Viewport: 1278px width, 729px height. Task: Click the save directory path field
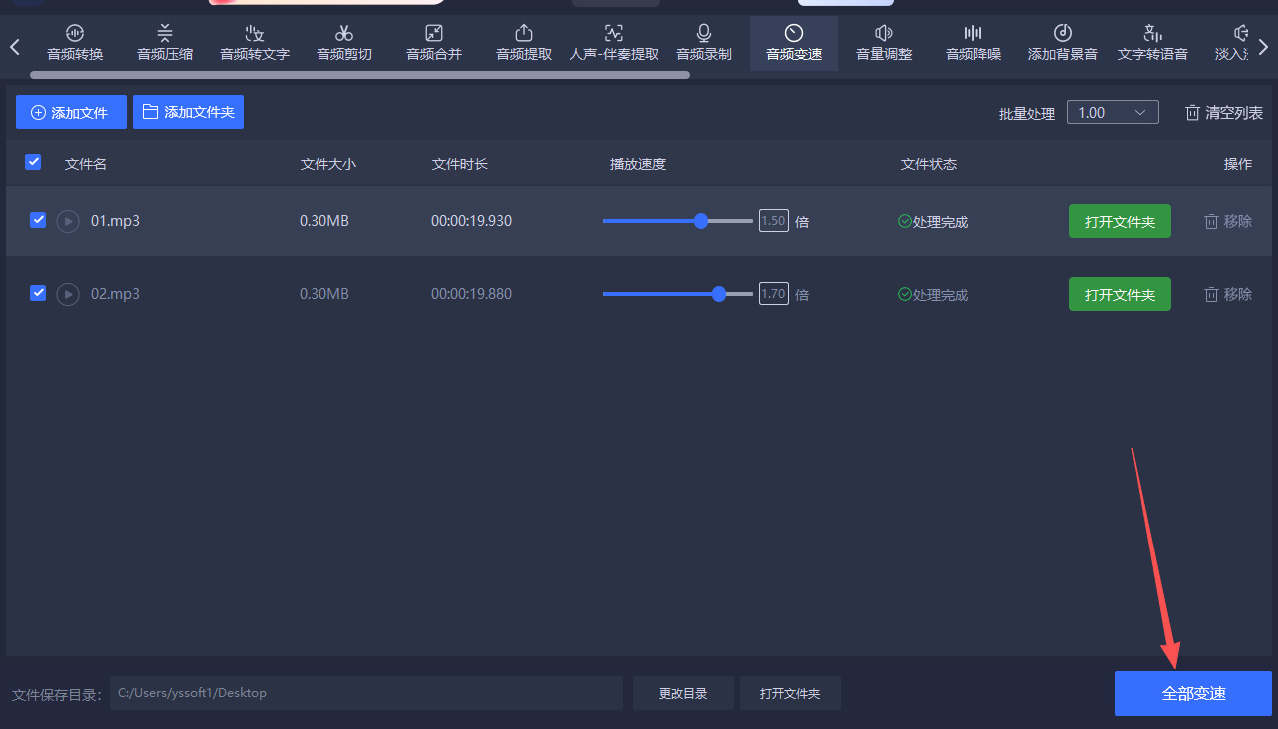(366, 693)
